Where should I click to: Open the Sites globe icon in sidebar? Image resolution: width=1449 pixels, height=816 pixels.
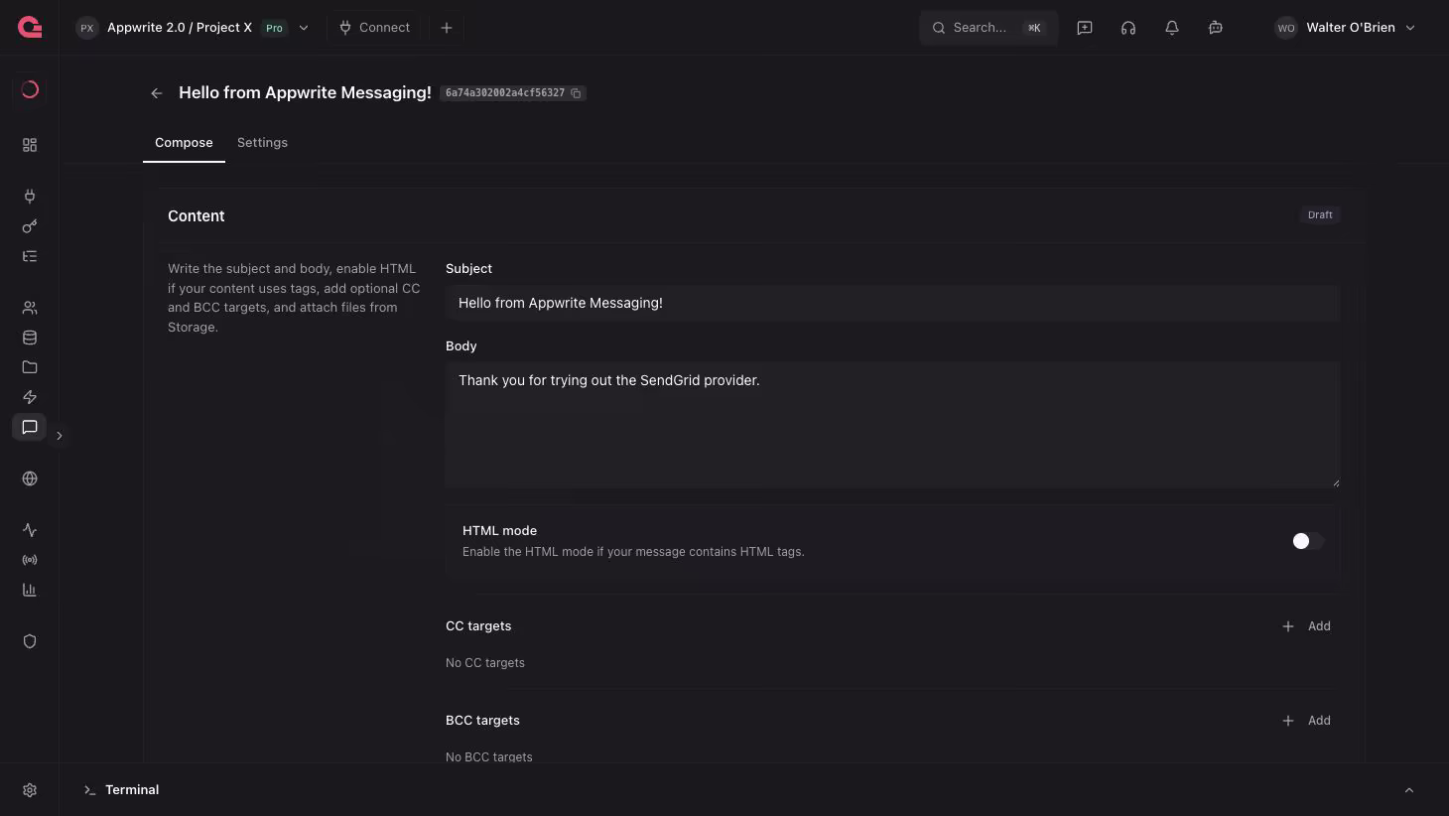(x=30, y=478)
